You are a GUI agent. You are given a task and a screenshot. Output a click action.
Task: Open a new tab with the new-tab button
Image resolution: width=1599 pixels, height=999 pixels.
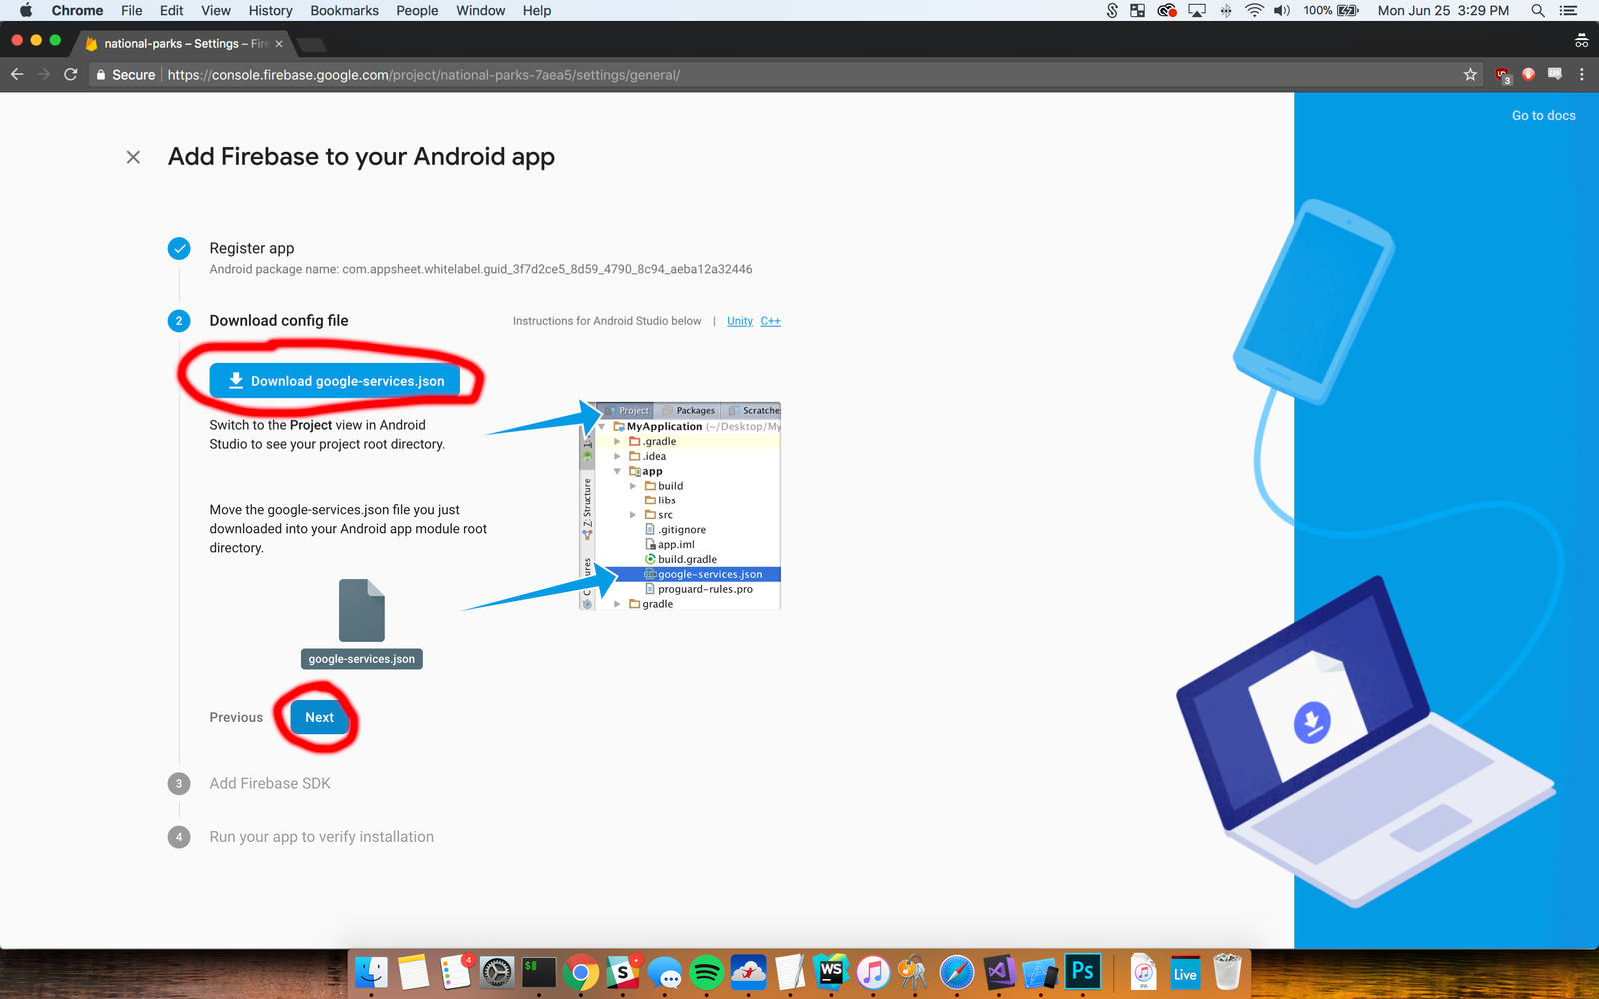[x=312, y=44]
